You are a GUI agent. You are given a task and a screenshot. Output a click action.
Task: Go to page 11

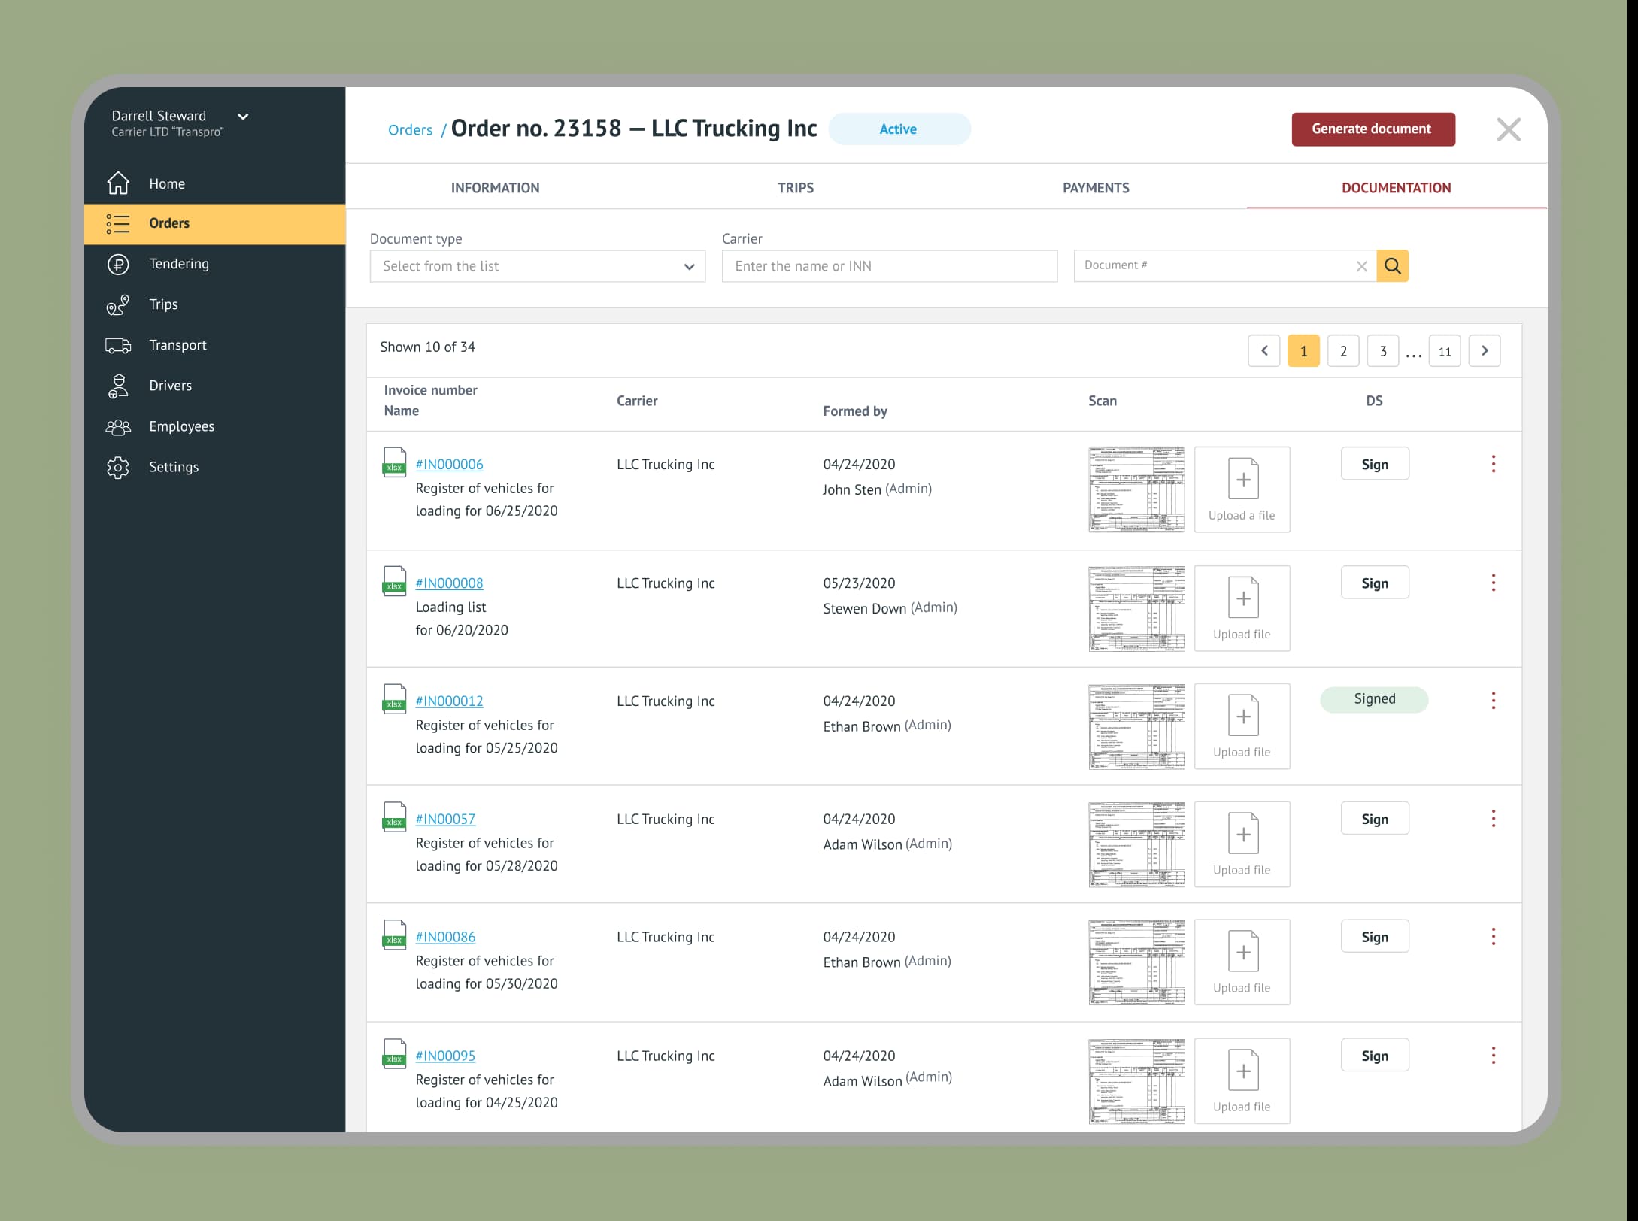click(1445, 350)
